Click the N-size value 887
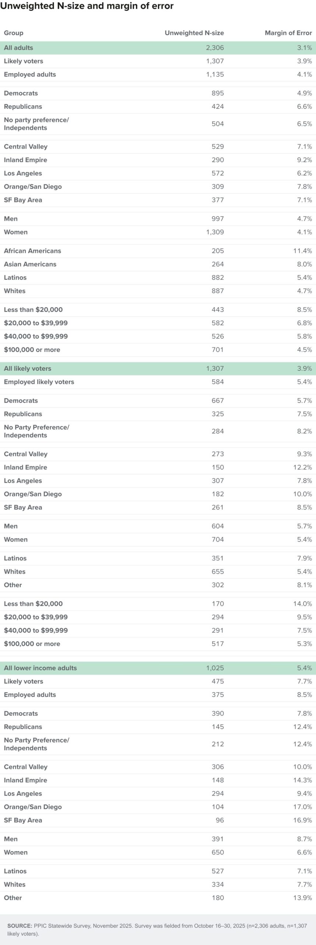The image size is (316, 945). [218, 291]
